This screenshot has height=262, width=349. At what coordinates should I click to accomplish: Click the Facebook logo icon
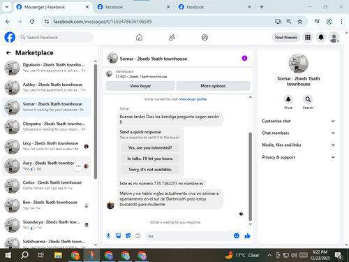tap(10, 37)
